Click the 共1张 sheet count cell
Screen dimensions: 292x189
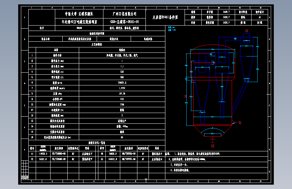(x=260, y=23)
